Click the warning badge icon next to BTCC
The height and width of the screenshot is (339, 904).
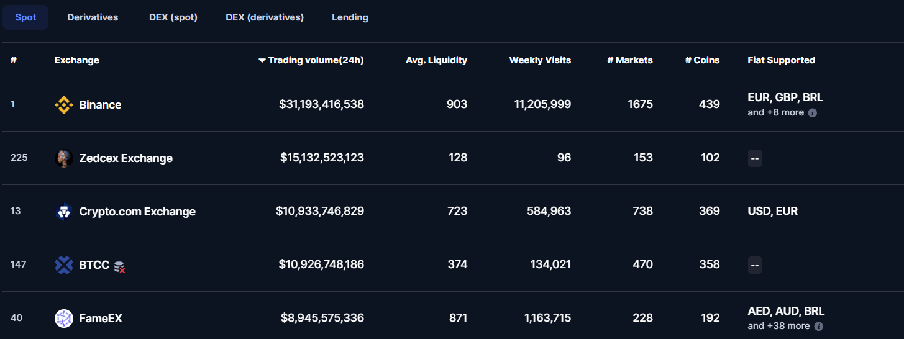pos(120,267)
